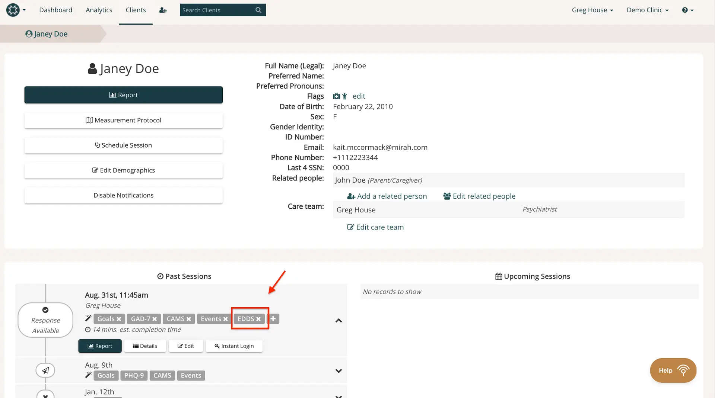Click the medical kit flag icon
The height and width of the screenshot is (398, 715).
coord(336,96)
